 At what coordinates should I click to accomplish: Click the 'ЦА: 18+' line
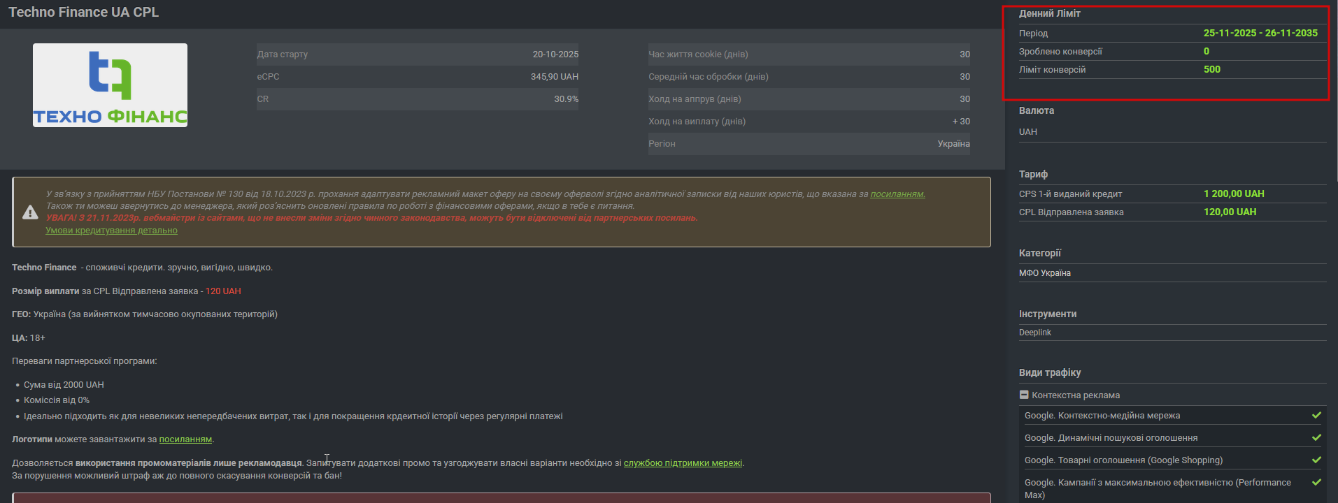pos(29,338)
